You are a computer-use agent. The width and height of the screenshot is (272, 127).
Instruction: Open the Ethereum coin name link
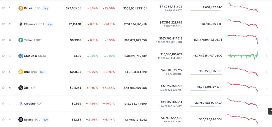(x=31, y=24)
